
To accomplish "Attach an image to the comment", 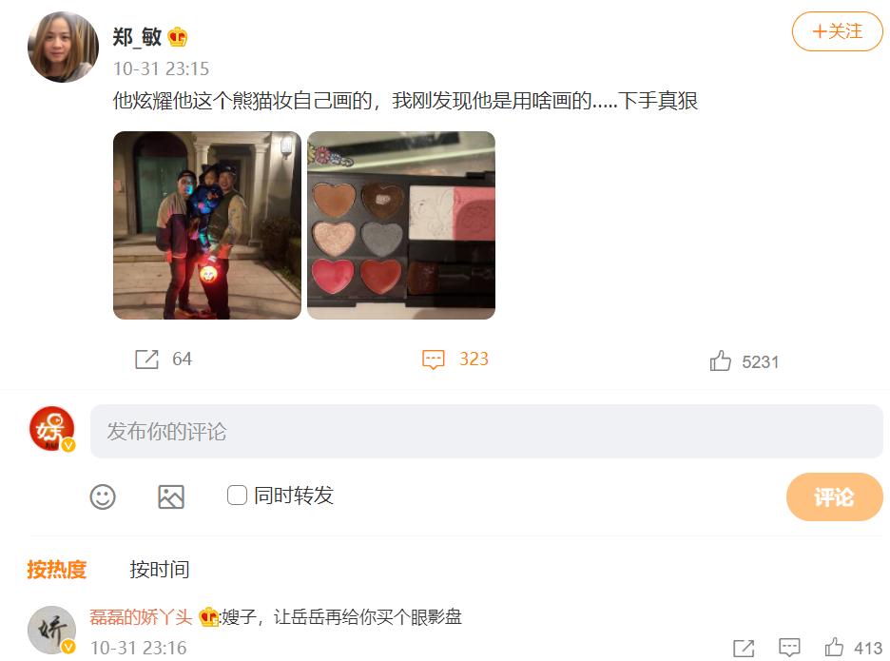I will pyautogui.click(x=171, y=496).
